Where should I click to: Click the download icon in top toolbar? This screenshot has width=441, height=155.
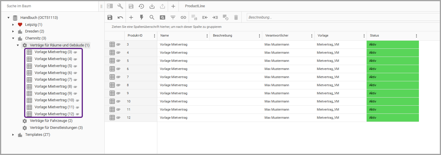click(152, 6)
